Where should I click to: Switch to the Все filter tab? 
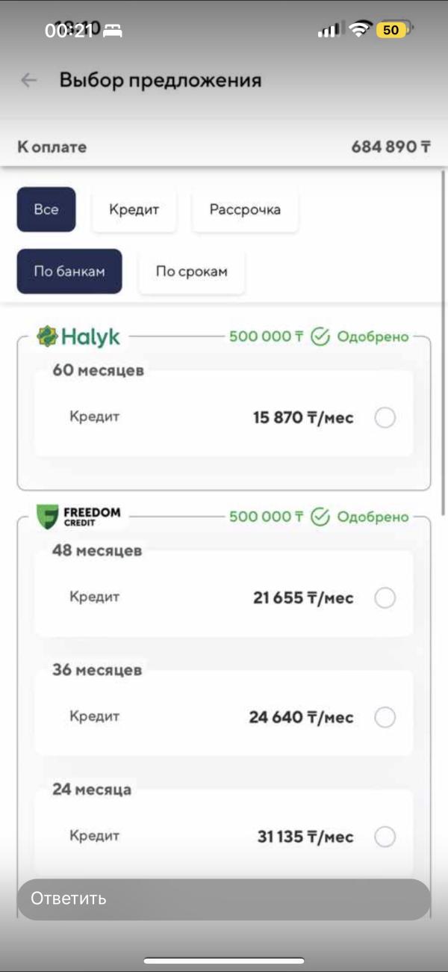point(46,209)
